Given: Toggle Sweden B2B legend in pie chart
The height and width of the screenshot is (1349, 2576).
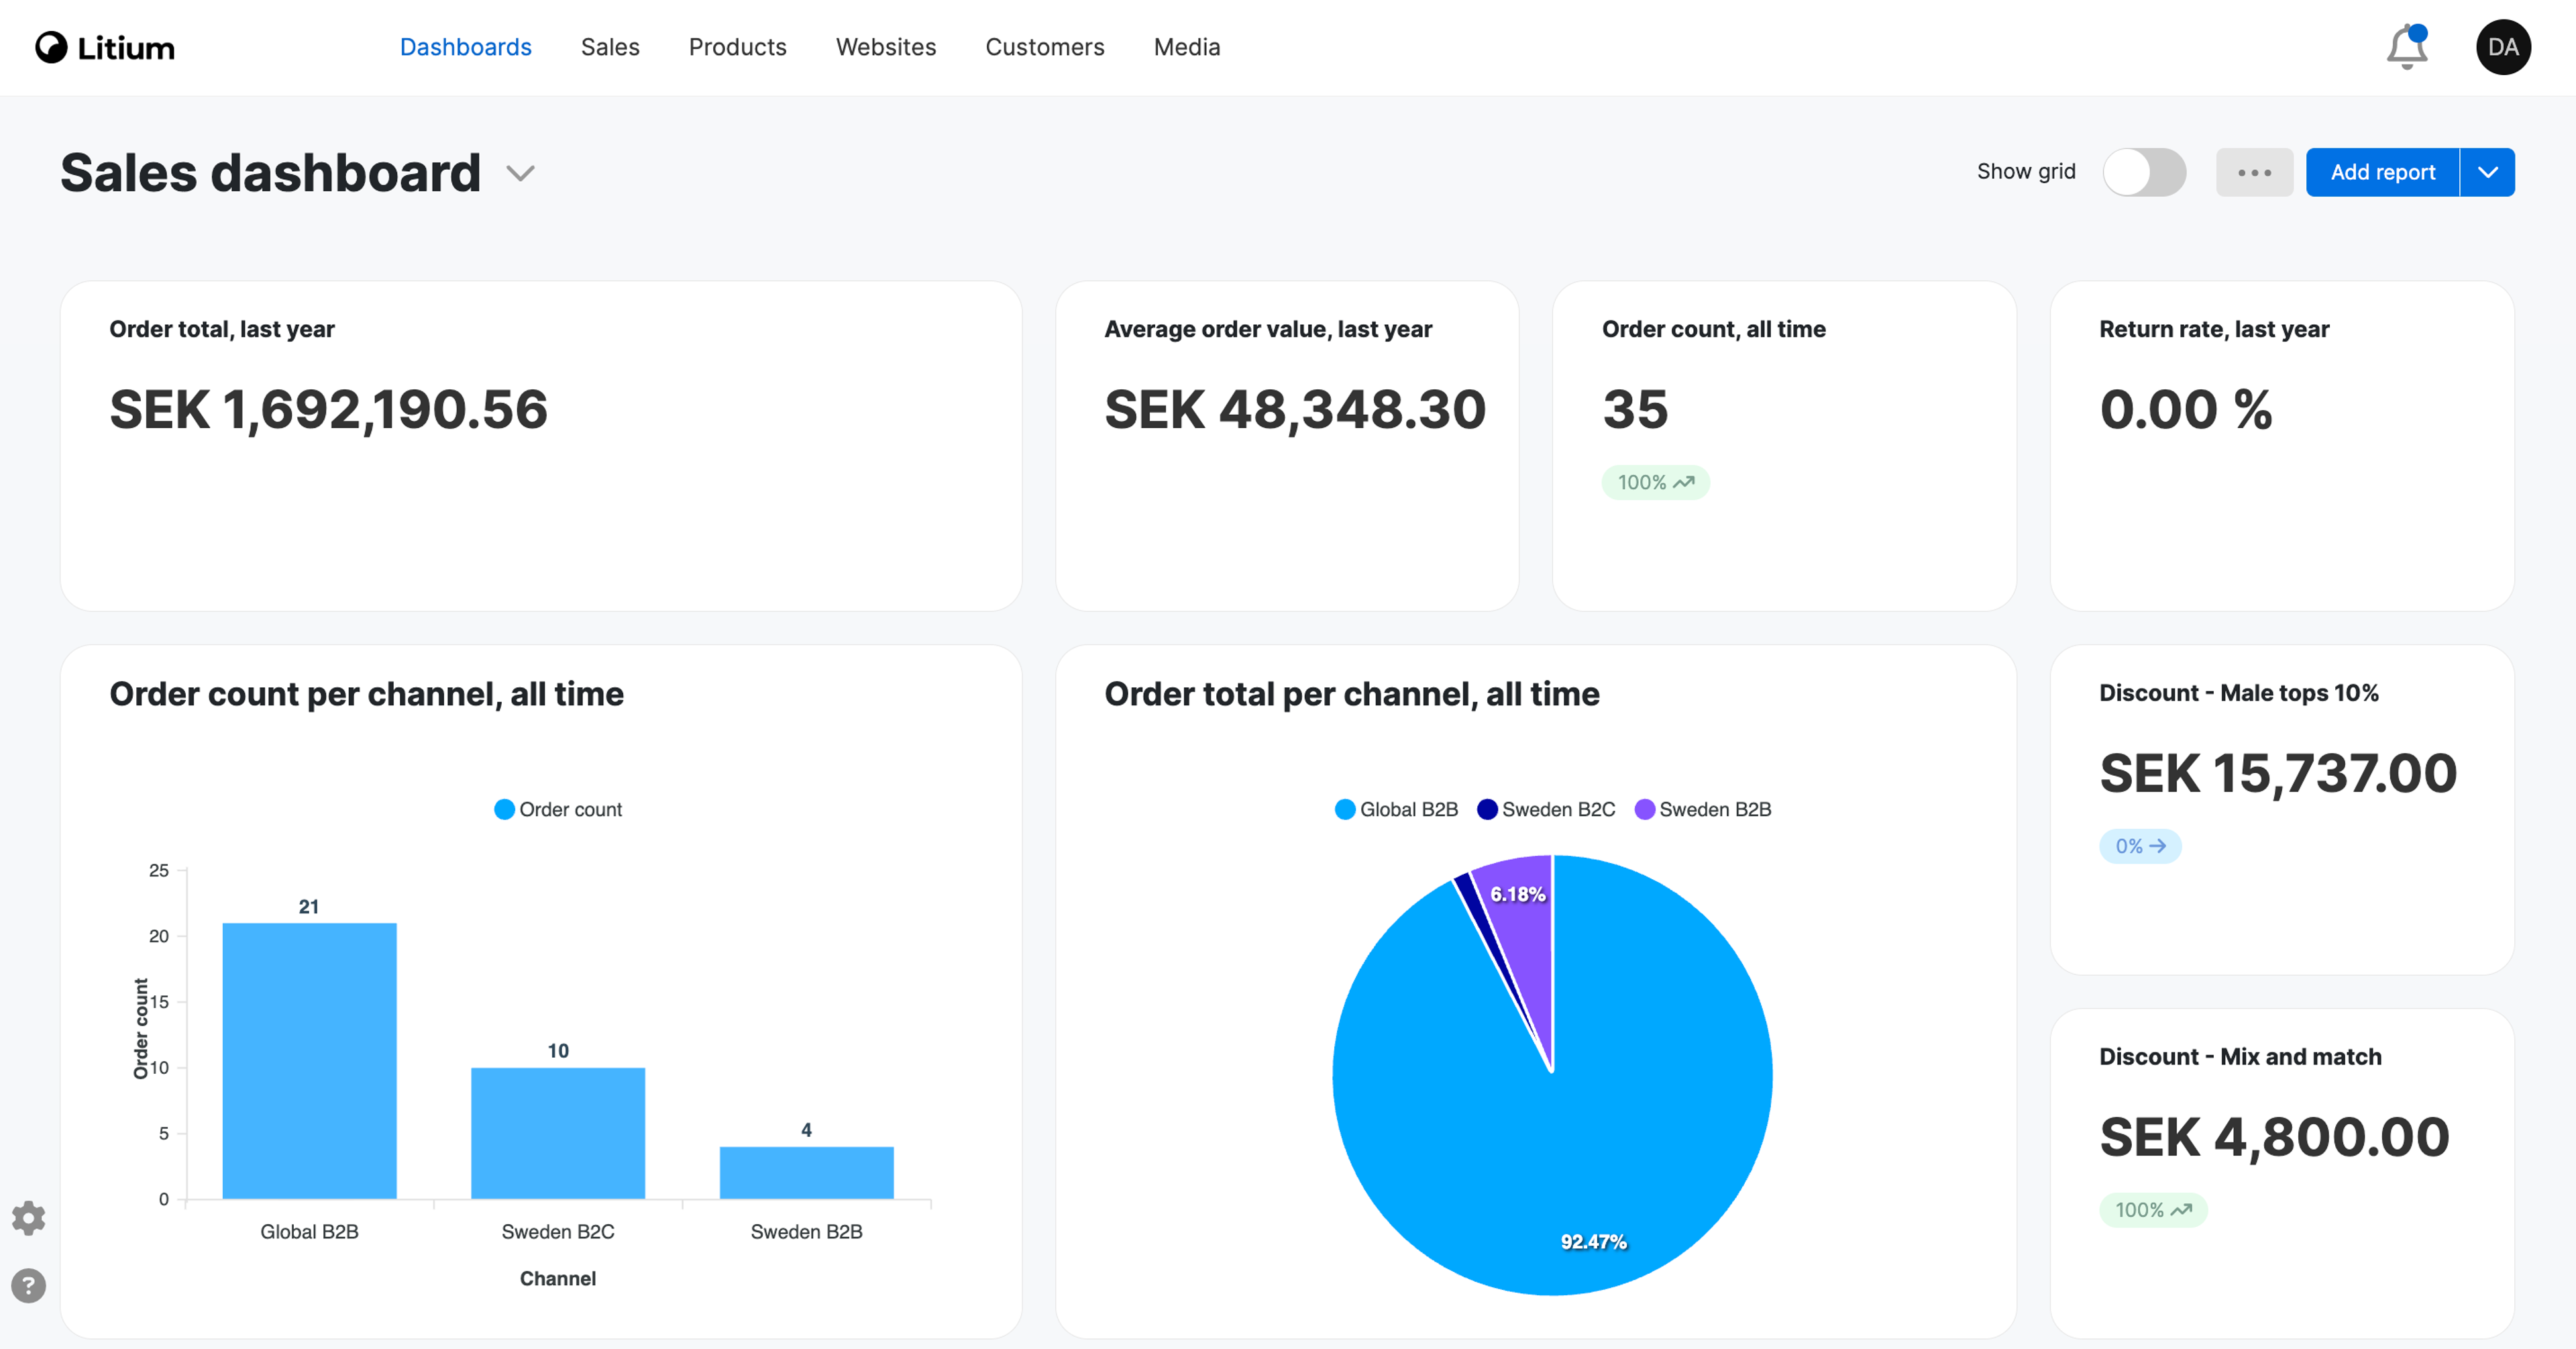Looking at the screenshot, I should (1703, 809).
